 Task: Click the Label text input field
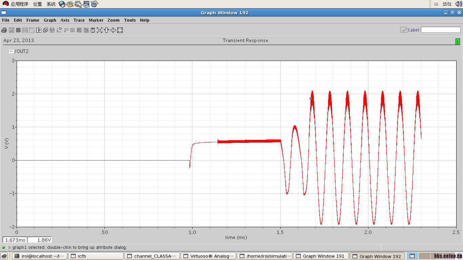[441, 30]
